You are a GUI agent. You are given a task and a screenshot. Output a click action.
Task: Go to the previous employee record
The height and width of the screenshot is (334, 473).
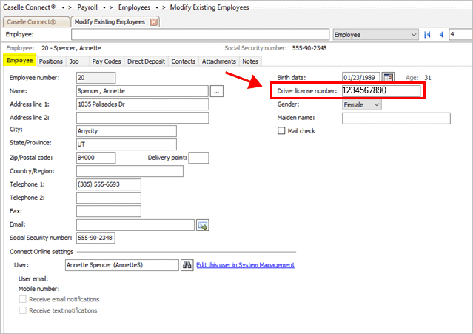441,34
